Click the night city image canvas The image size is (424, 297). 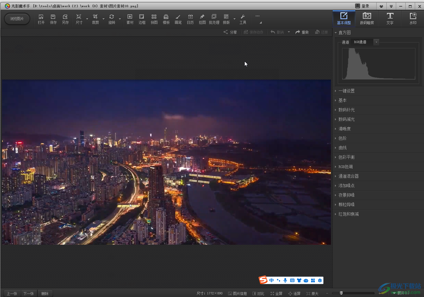(x=166, y=162)
